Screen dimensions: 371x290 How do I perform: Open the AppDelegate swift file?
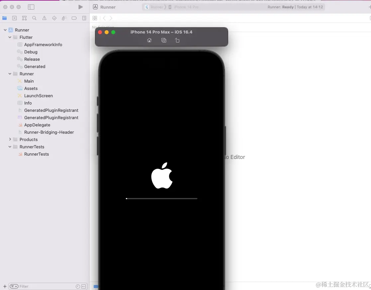[37, 125]
